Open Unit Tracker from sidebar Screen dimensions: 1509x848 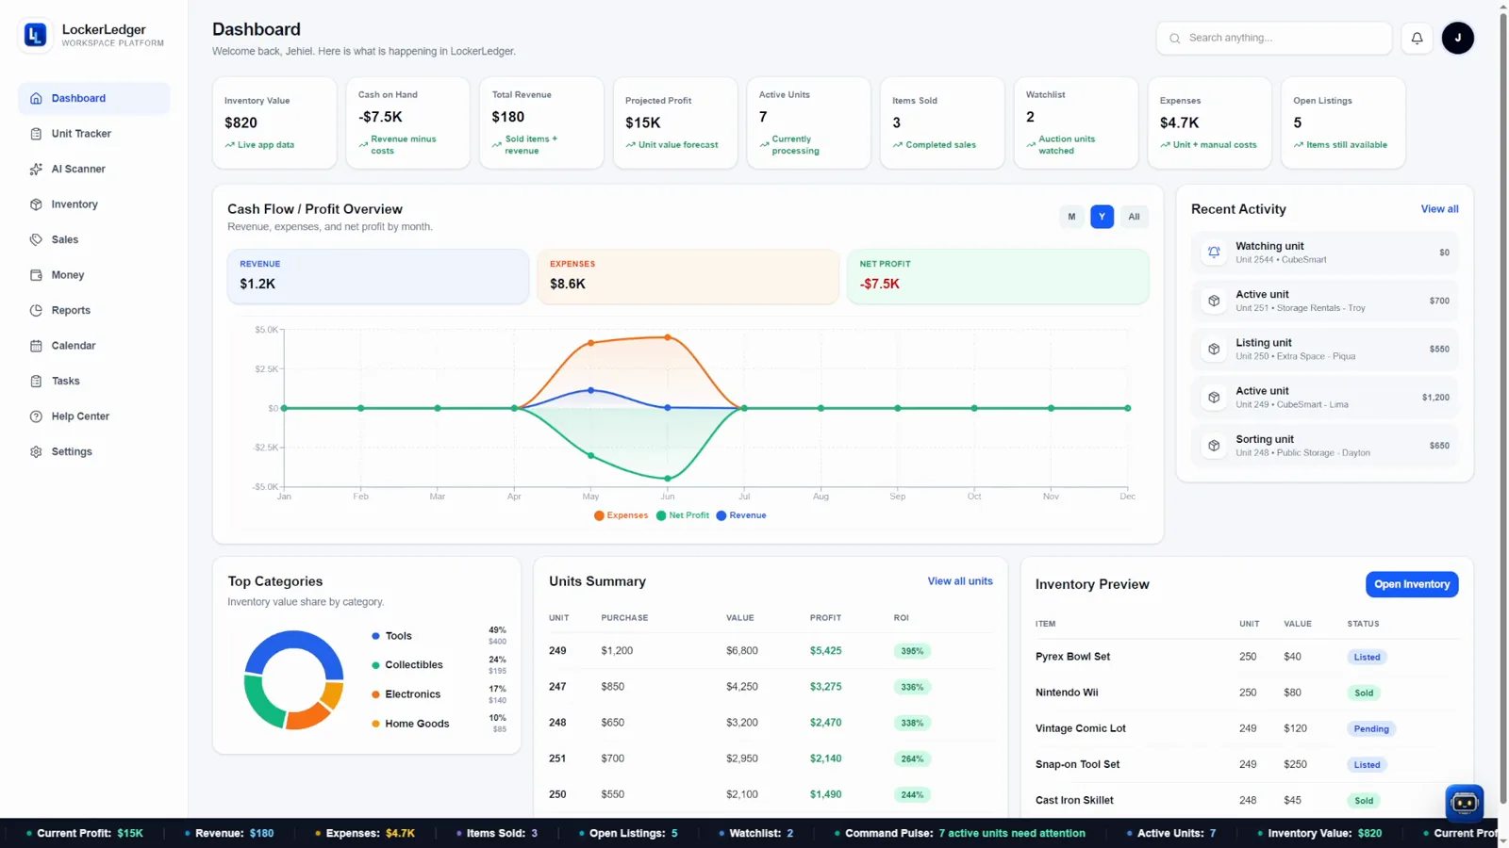coord(93,134)
